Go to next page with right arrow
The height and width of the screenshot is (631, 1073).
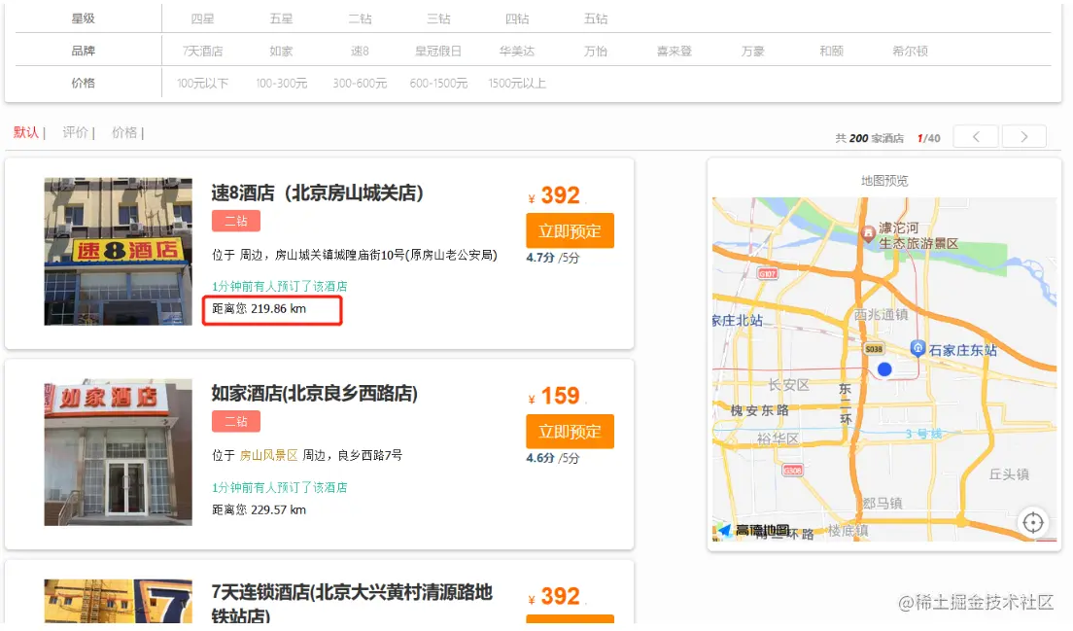tap(1023, 137)
